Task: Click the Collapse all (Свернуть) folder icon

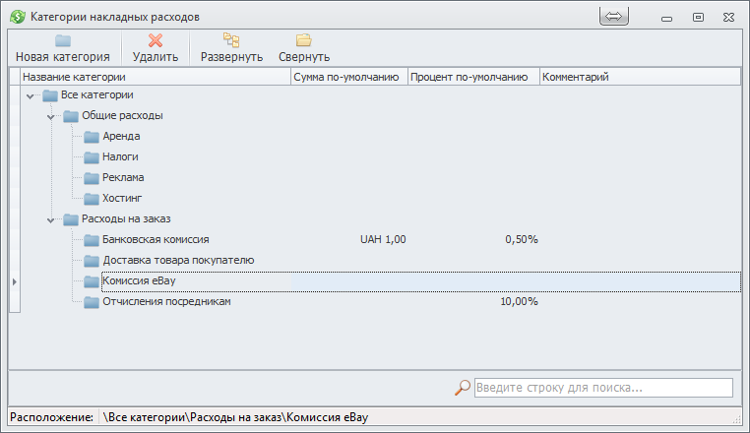Action: [304, 40]
